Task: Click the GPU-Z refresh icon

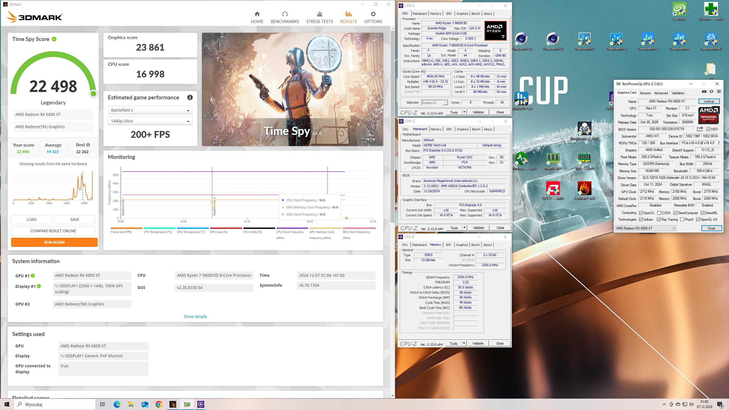Action: click(711, 91)
